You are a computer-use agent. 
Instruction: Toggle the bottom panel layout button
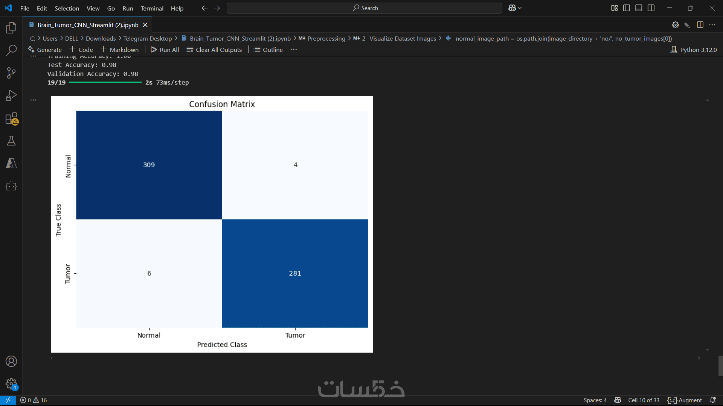639,8
